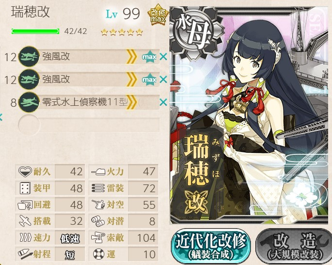This screenshot has height=265, width=332.
Task: Click the recon seaplane icon for 零式水上偵察機11型
Action: click(29, 102)
